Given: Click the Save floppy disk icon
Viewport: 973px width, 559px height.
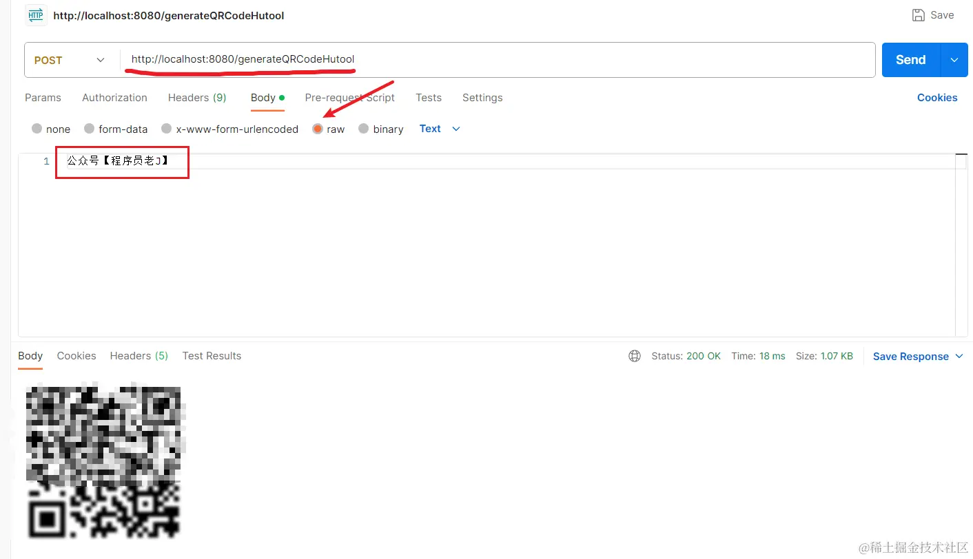Looking at the screenshot, I should coord(919,15).
